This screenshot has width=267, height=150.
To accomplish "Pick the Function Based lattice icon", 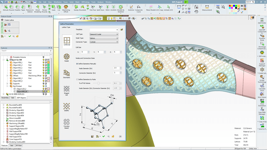I will click(67, 124).
